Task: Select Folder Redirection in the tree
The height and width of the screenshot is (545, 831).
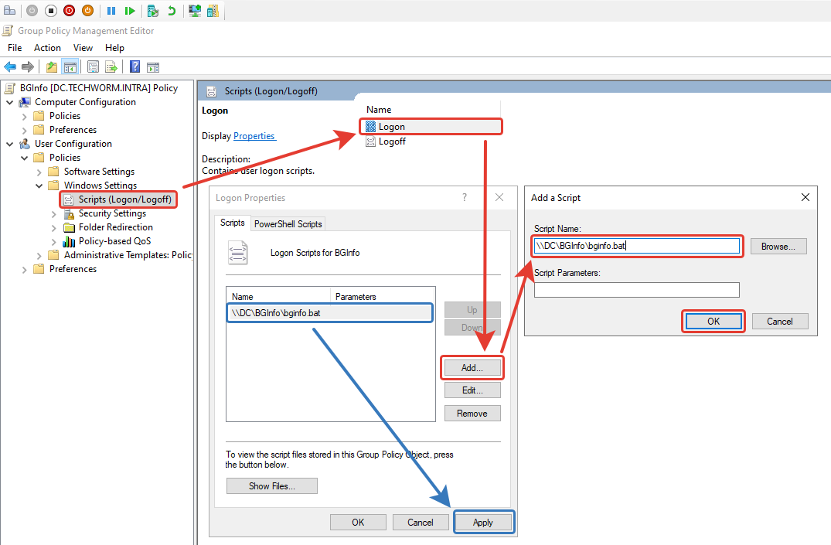Action: click(115, 227)
